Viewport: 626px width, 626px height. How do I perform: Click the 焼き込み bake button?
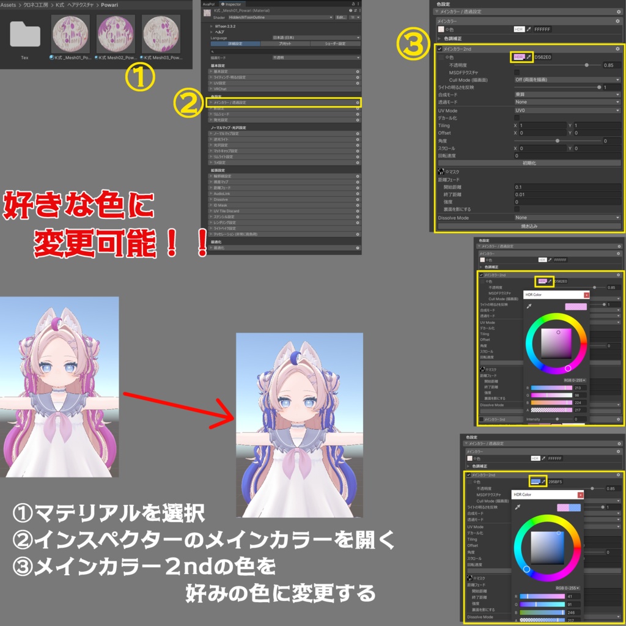click(529, 226)
